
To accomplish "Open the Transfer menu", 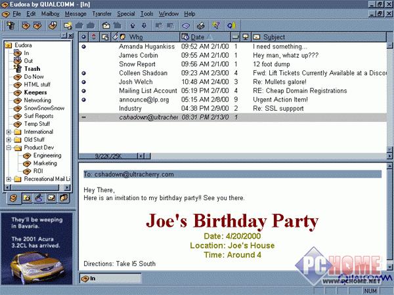I will coord(102,14).
